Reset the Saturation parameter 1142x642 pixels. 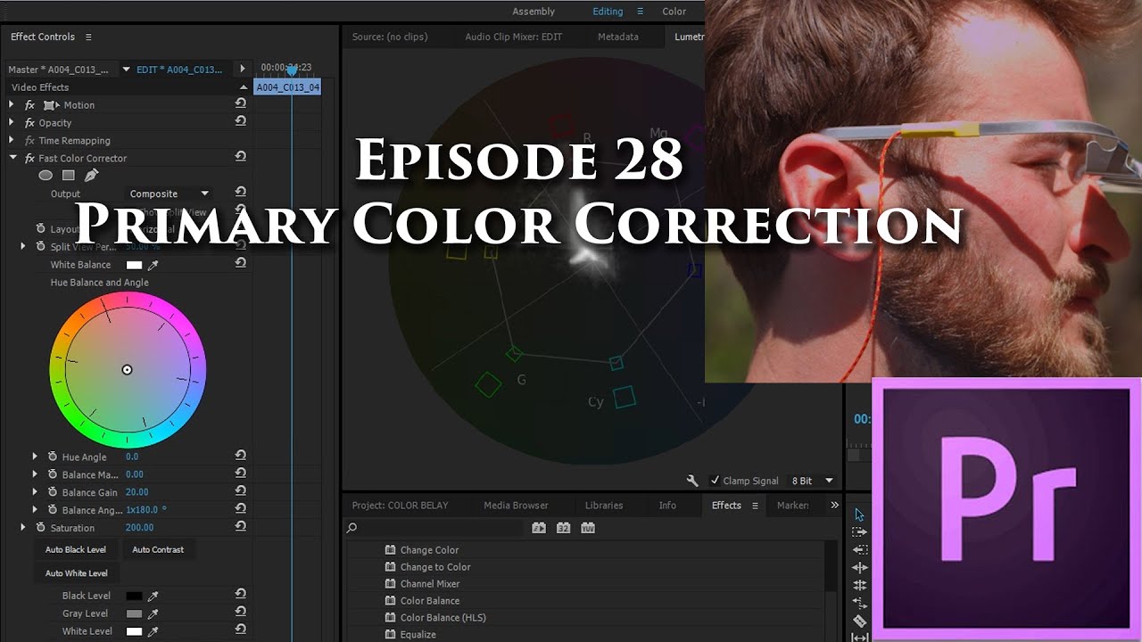240,528
